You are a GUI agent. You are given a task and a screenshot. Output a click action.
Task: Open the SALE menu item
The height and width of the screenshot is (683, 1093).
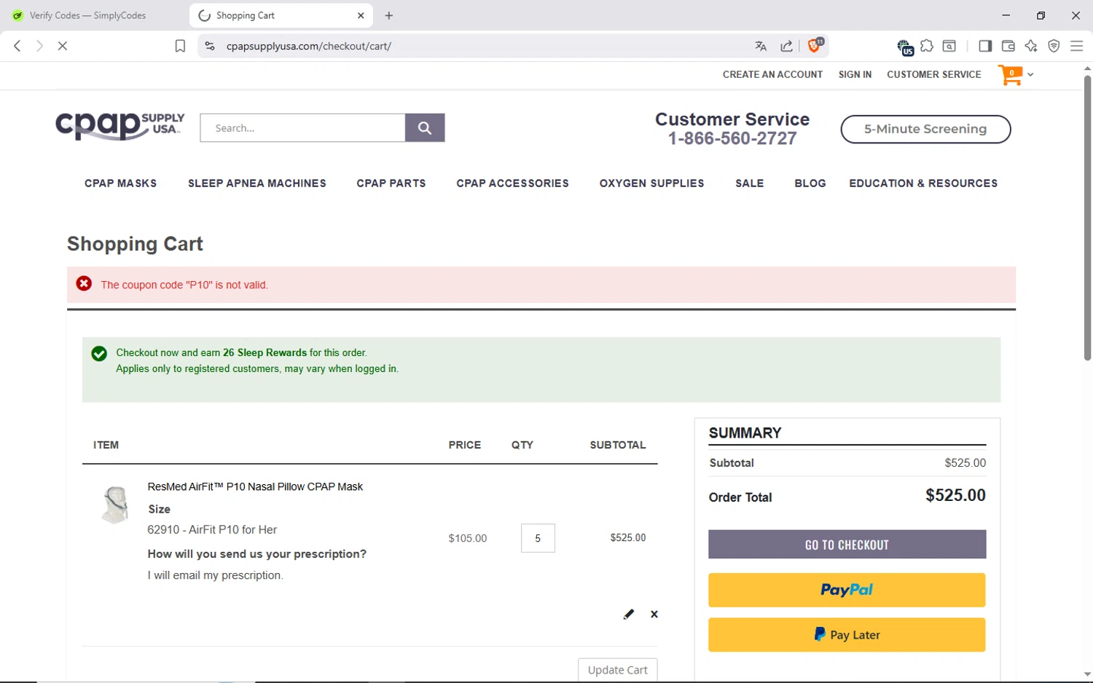[750, 183]
